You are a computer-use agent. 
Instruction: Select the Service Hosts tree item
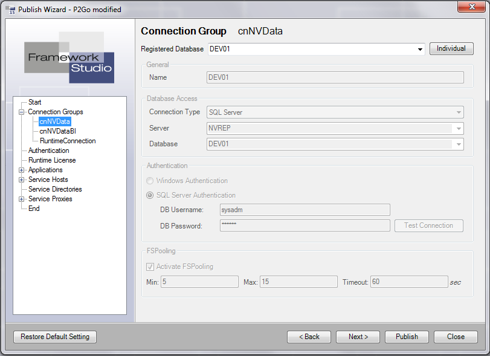tap(48, 180)
